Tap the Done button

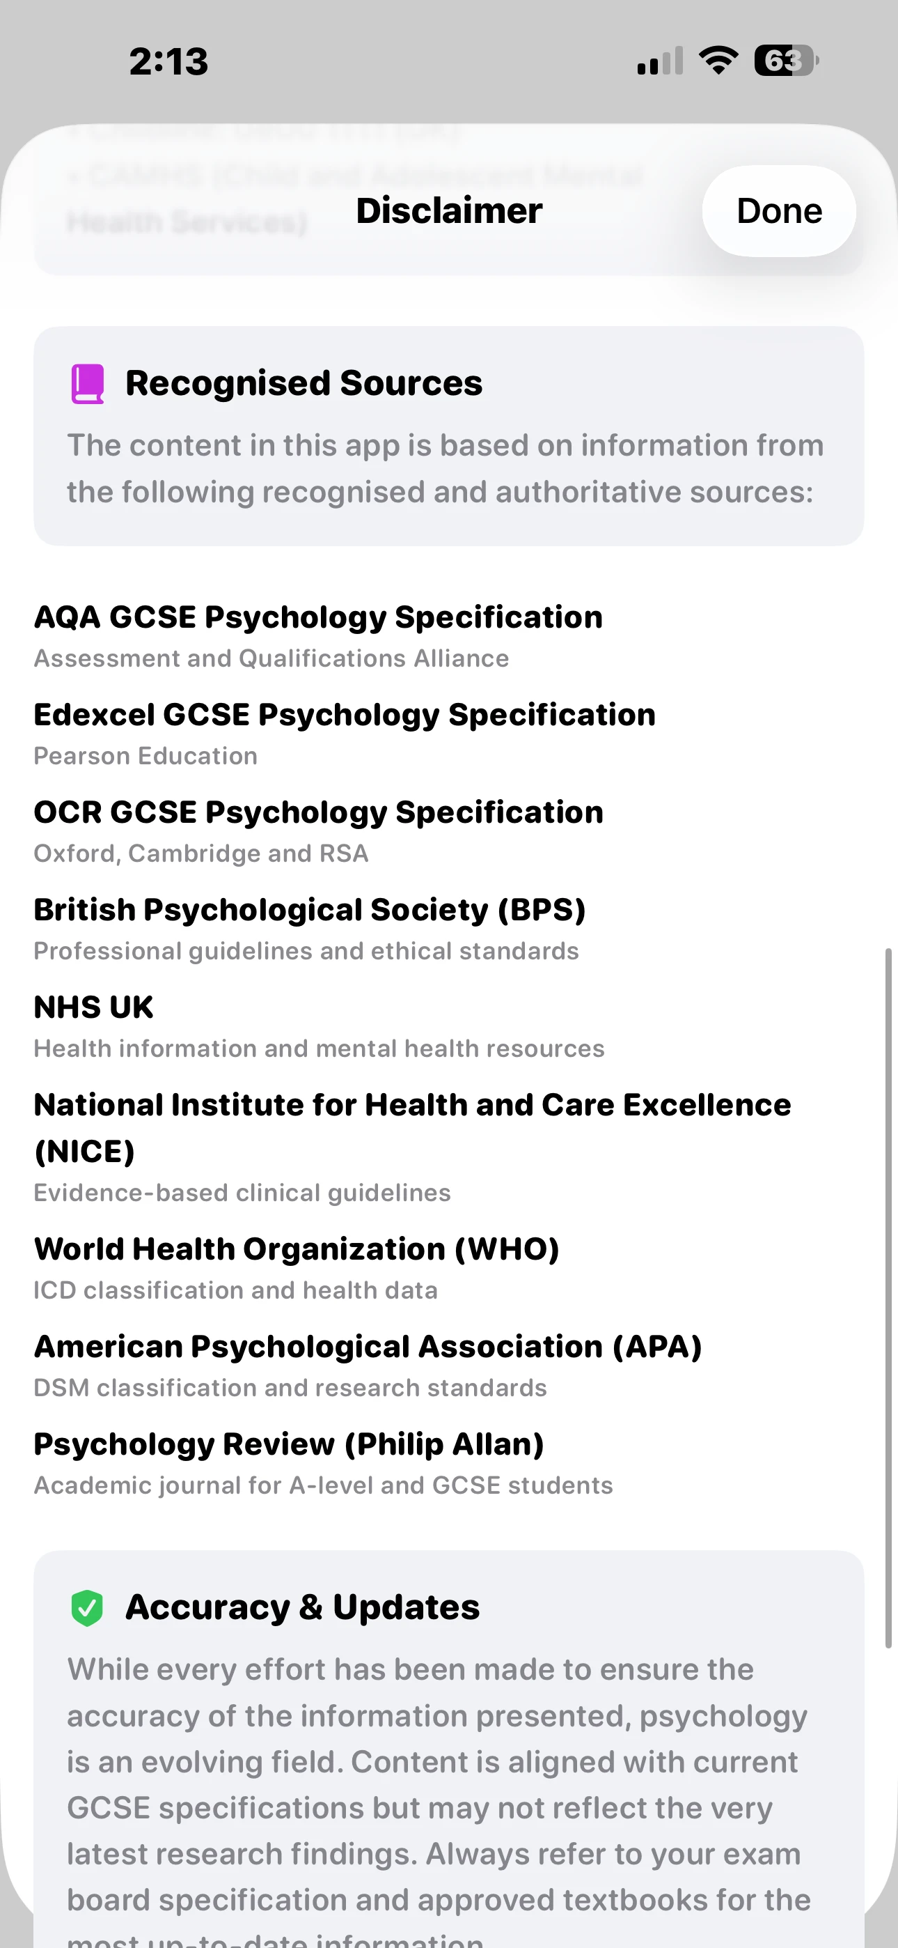(x=778, y=211)
